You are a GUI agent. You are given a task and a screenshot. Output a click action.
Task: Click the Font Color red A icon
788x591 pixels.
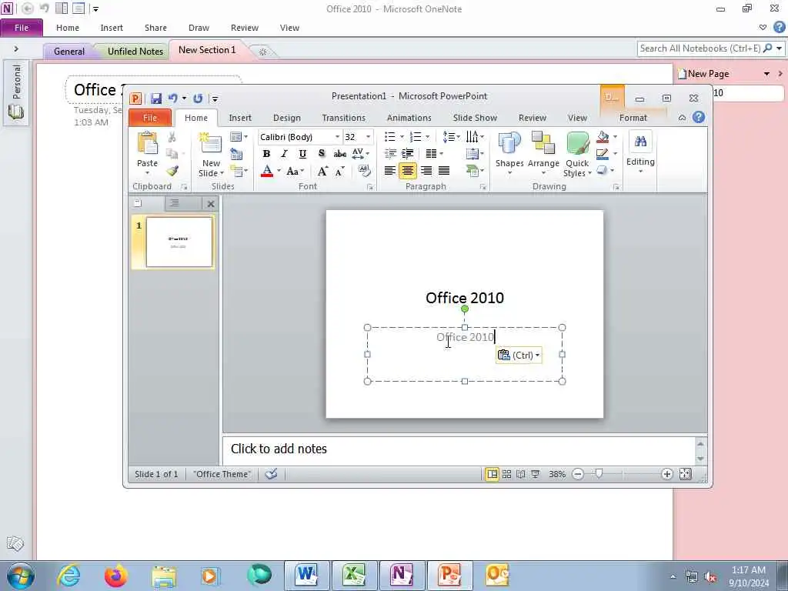coord(267,172)
